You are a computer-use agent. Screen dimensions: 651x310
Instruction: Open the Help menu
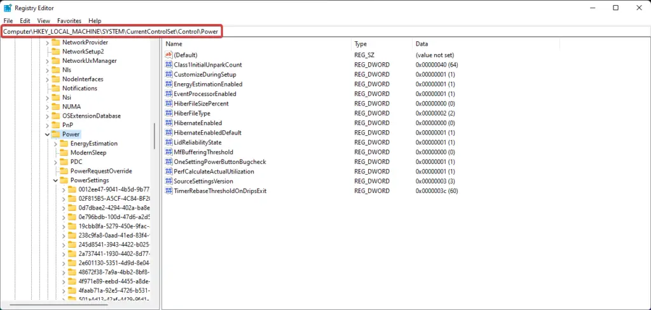pyautogui.click(x=95, y=20)
